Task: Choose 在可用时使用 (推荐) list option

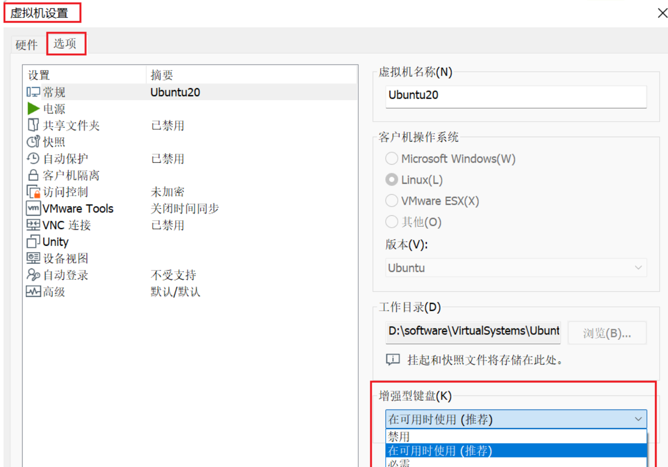Action: pyautogui.click(x=516, y=450)
